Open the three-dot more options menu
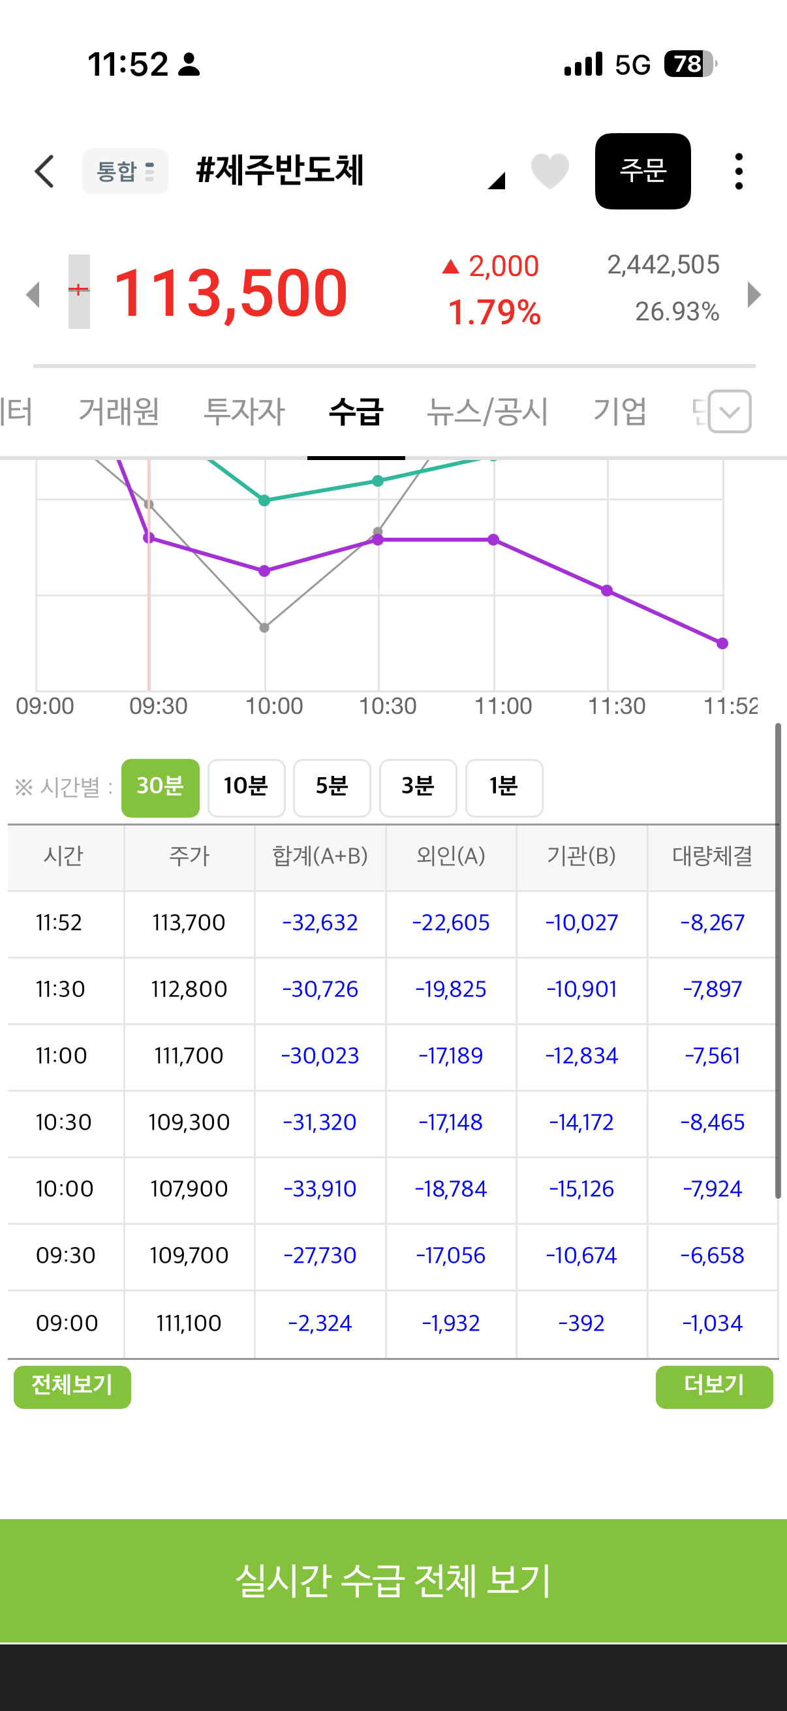This screenshot has height=1711, width=787. pyautogui.click(x=739, y=172)
